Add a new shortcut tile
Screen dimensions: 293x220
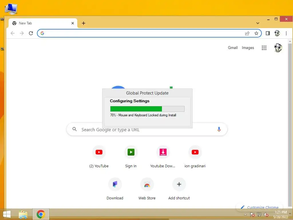179,188
